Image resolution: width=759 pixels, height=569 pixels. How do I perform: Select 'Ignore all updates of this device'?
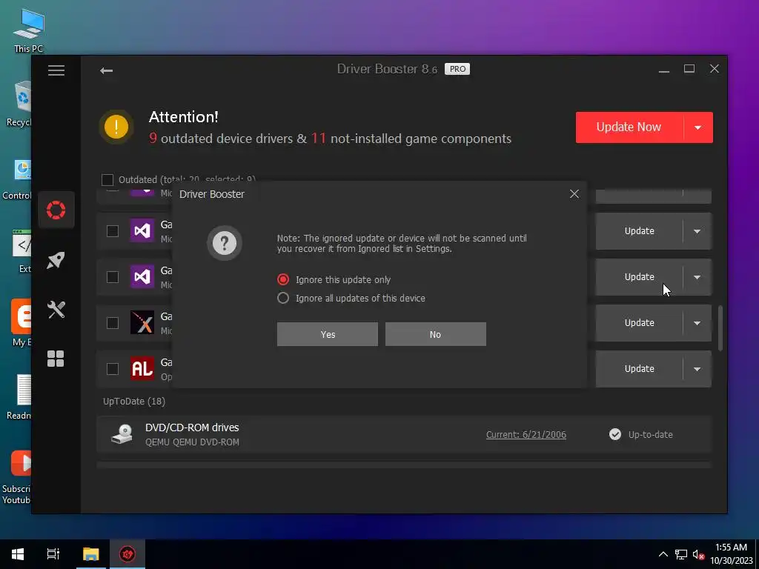pyautogui.click(x=351, y=298)
